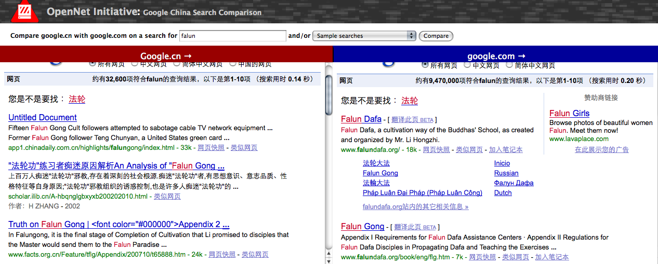The width and height of the screenshot is (658, 264).
Task: Select 简体中文网页 radio in Google.cn pane
Action: click(177, 64)
